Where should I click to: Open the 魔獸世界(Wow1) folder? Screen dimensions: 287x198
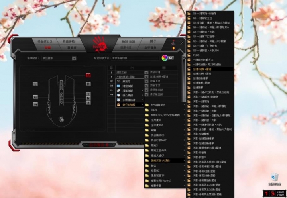[x=165, y=181]
